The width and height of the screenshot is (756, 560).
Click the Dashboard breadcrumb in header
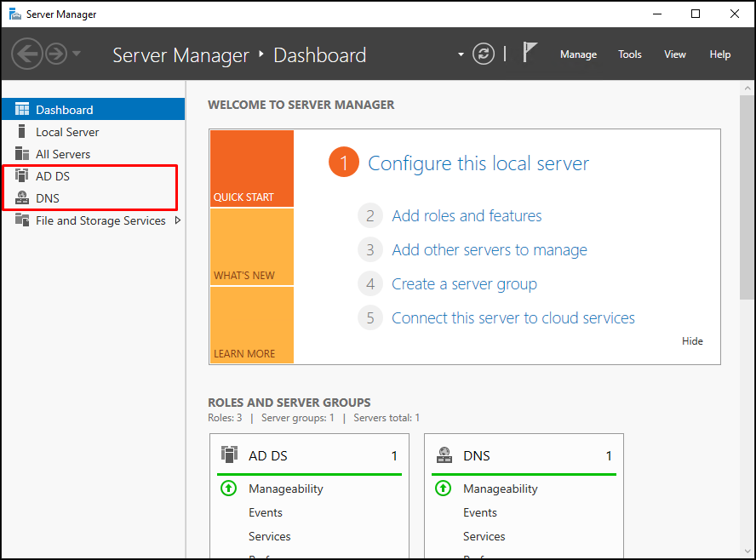[319, 55]
